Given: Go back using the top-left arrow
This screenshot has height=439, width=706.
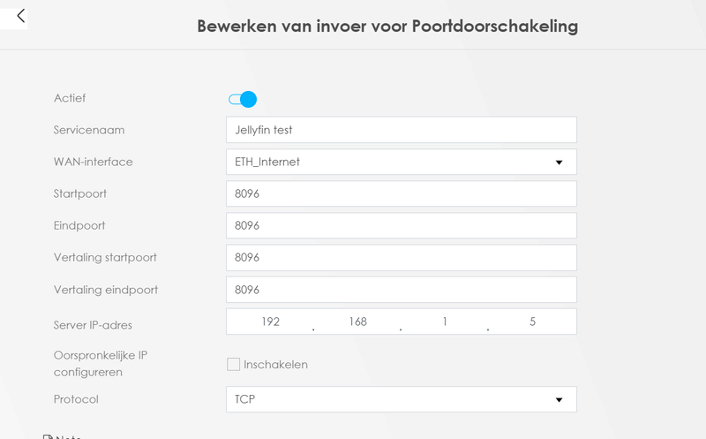Looking at the screenshot, I should point(21,16).
